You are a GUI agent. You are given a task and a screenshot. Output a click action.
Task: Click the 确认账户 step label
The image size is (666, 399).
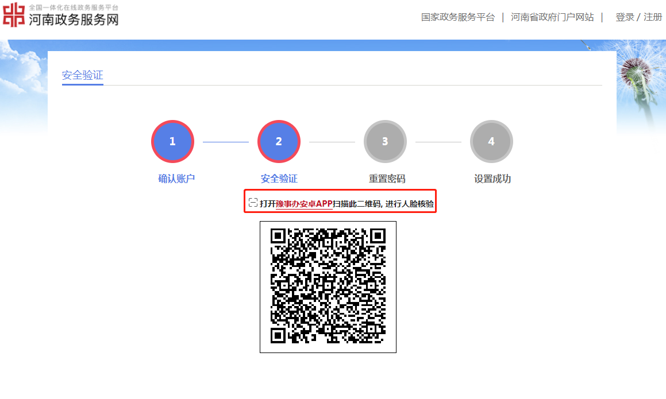point(176,179)
